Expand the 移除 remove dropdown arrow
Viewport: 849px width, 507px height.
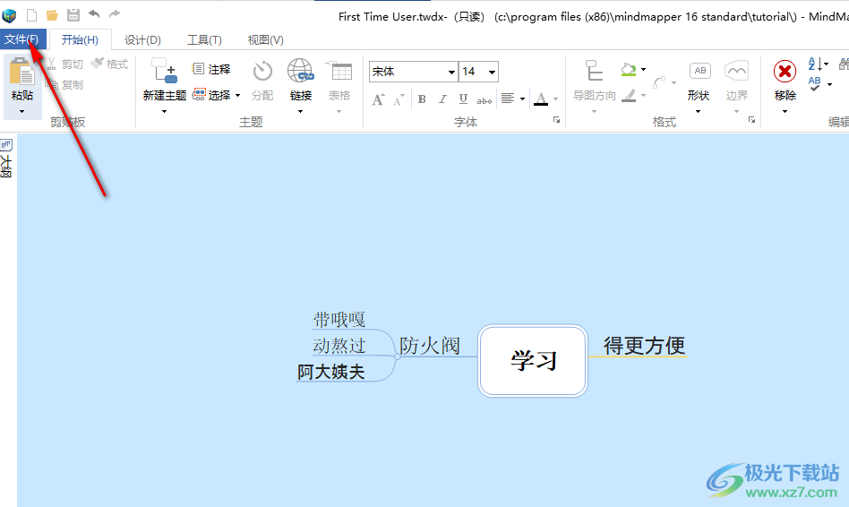tap(785, 112)
